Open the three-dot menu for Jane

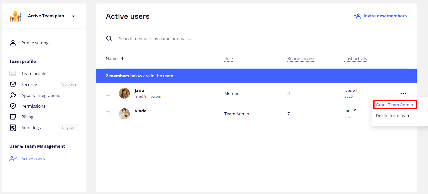403,93
